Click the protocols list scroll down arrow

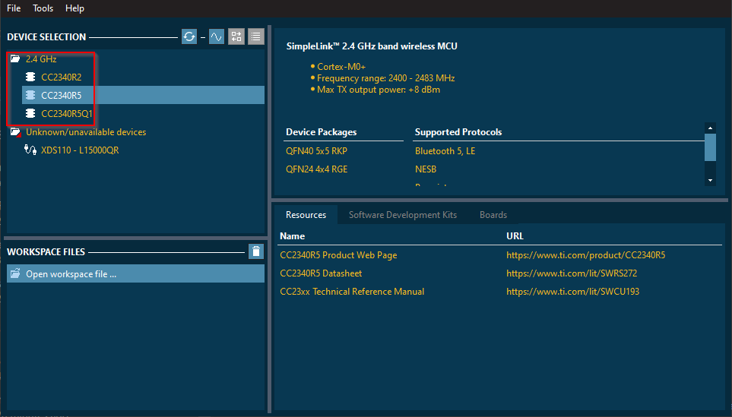tap(711, 180)
